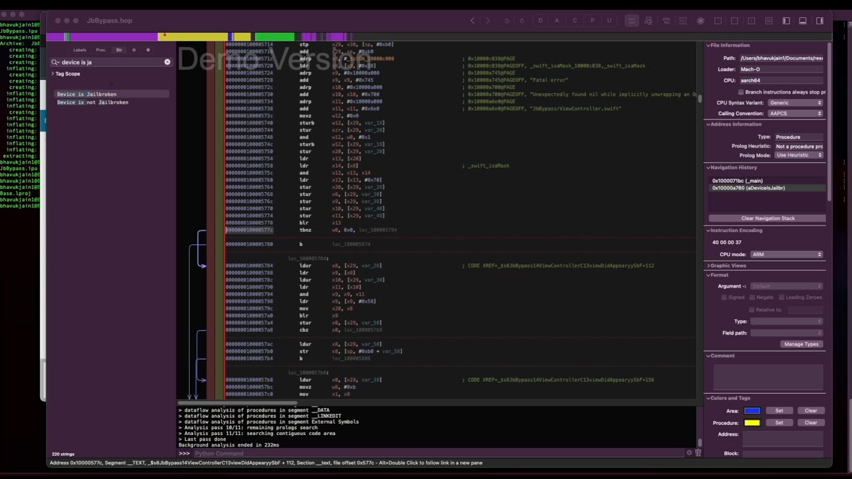The width and height of the screenshot is (852, 479).
Task: Switch to assembly text view mode
Action: coord(632,21)
